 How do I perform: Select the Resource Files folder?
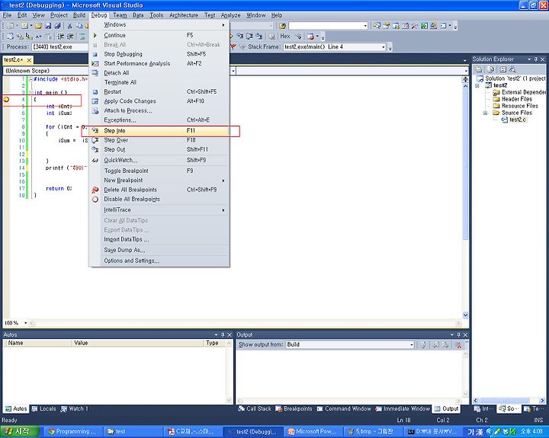point(515,106)
